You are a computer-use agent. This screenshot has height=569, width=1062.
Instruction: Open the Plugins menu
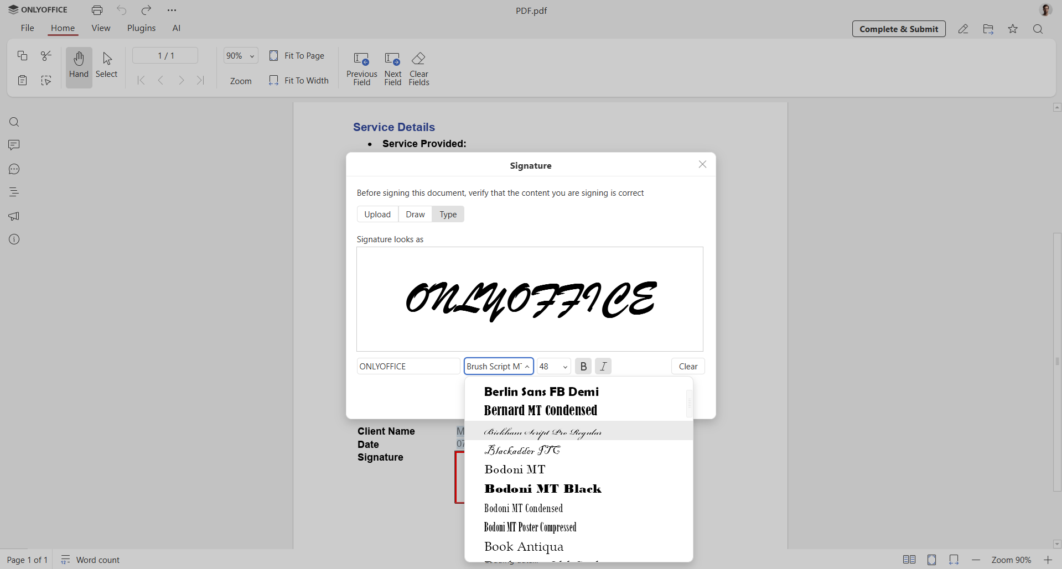pyautogui.click(x=141, y=28)
